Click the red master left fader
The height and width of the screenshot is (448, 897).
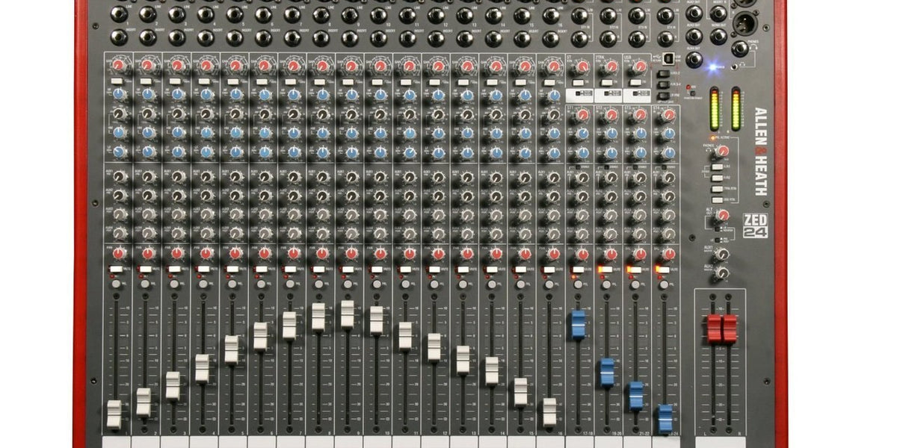pyautogui.click(x=714, y=329)
